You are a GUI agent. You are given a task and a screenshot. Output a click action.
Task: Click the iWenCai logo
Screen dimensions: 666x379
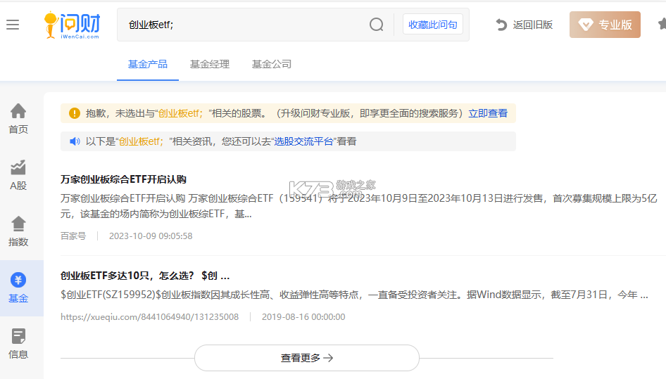[x=73, y=25]
